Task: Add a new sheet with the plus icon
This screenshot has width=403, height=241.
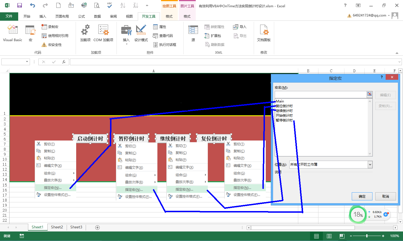Action: click(x=97, y=227)
